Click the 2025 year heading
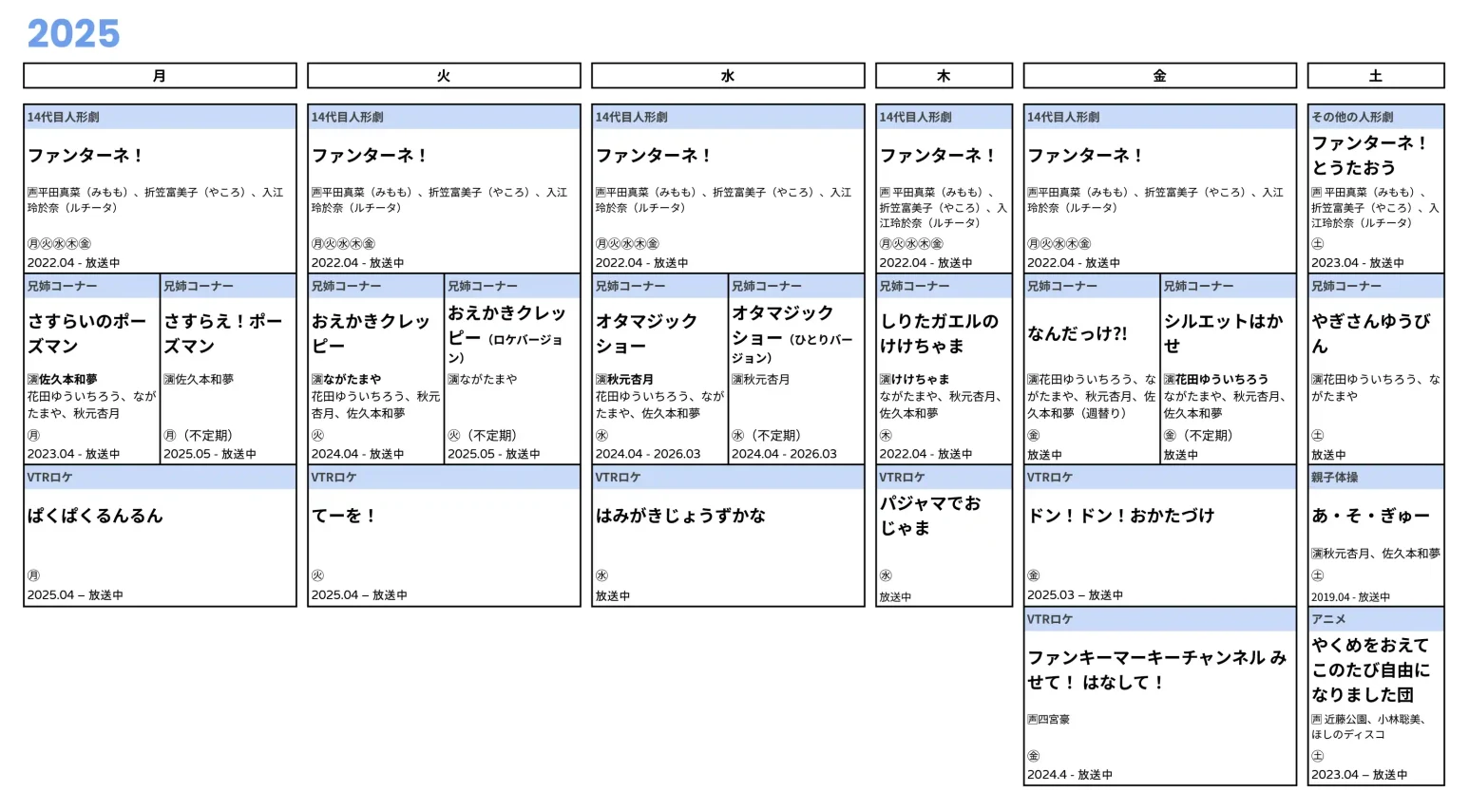 pyautogui.click(x=73, y=34)
